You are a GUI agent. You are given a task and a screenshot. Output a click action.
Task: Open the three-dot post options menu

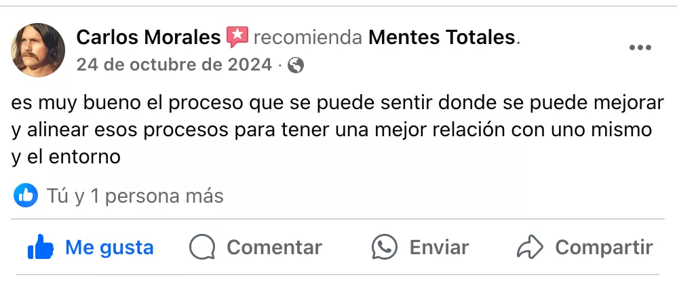coord(640,47)
